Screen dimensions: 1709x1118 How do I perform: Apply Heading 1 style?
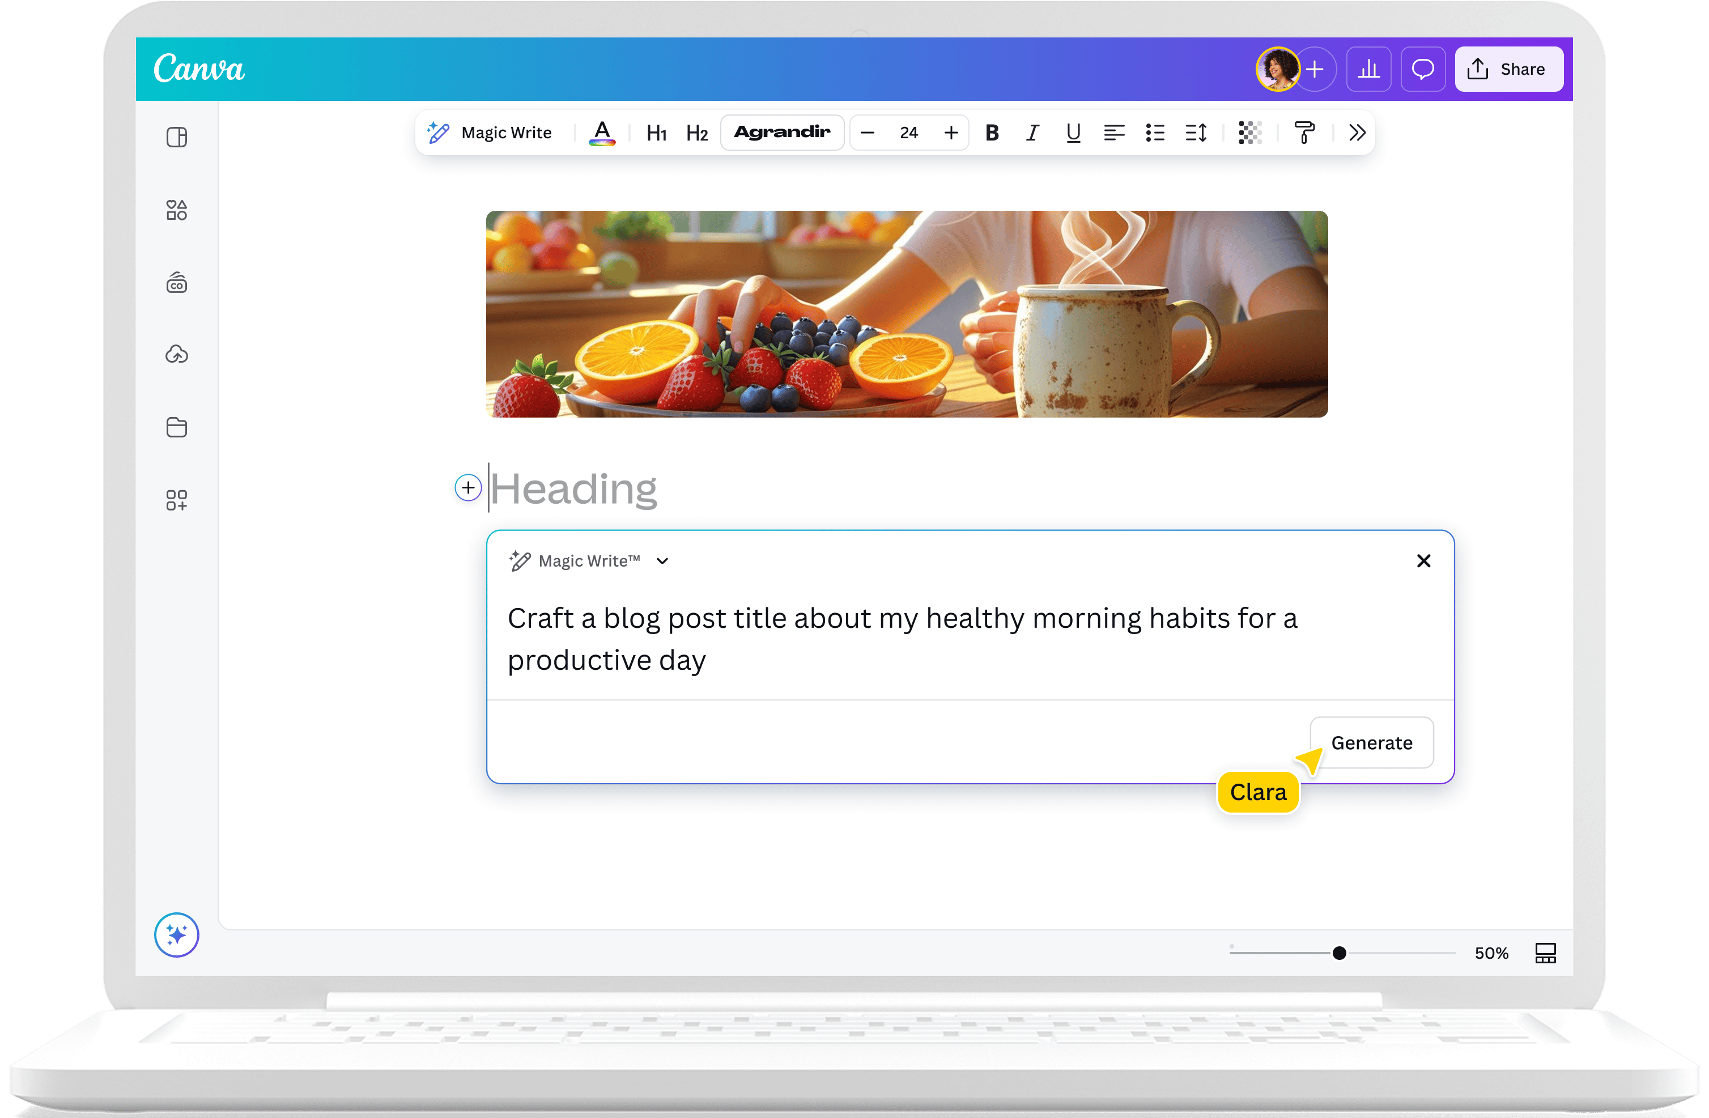(x=656, y=133)
